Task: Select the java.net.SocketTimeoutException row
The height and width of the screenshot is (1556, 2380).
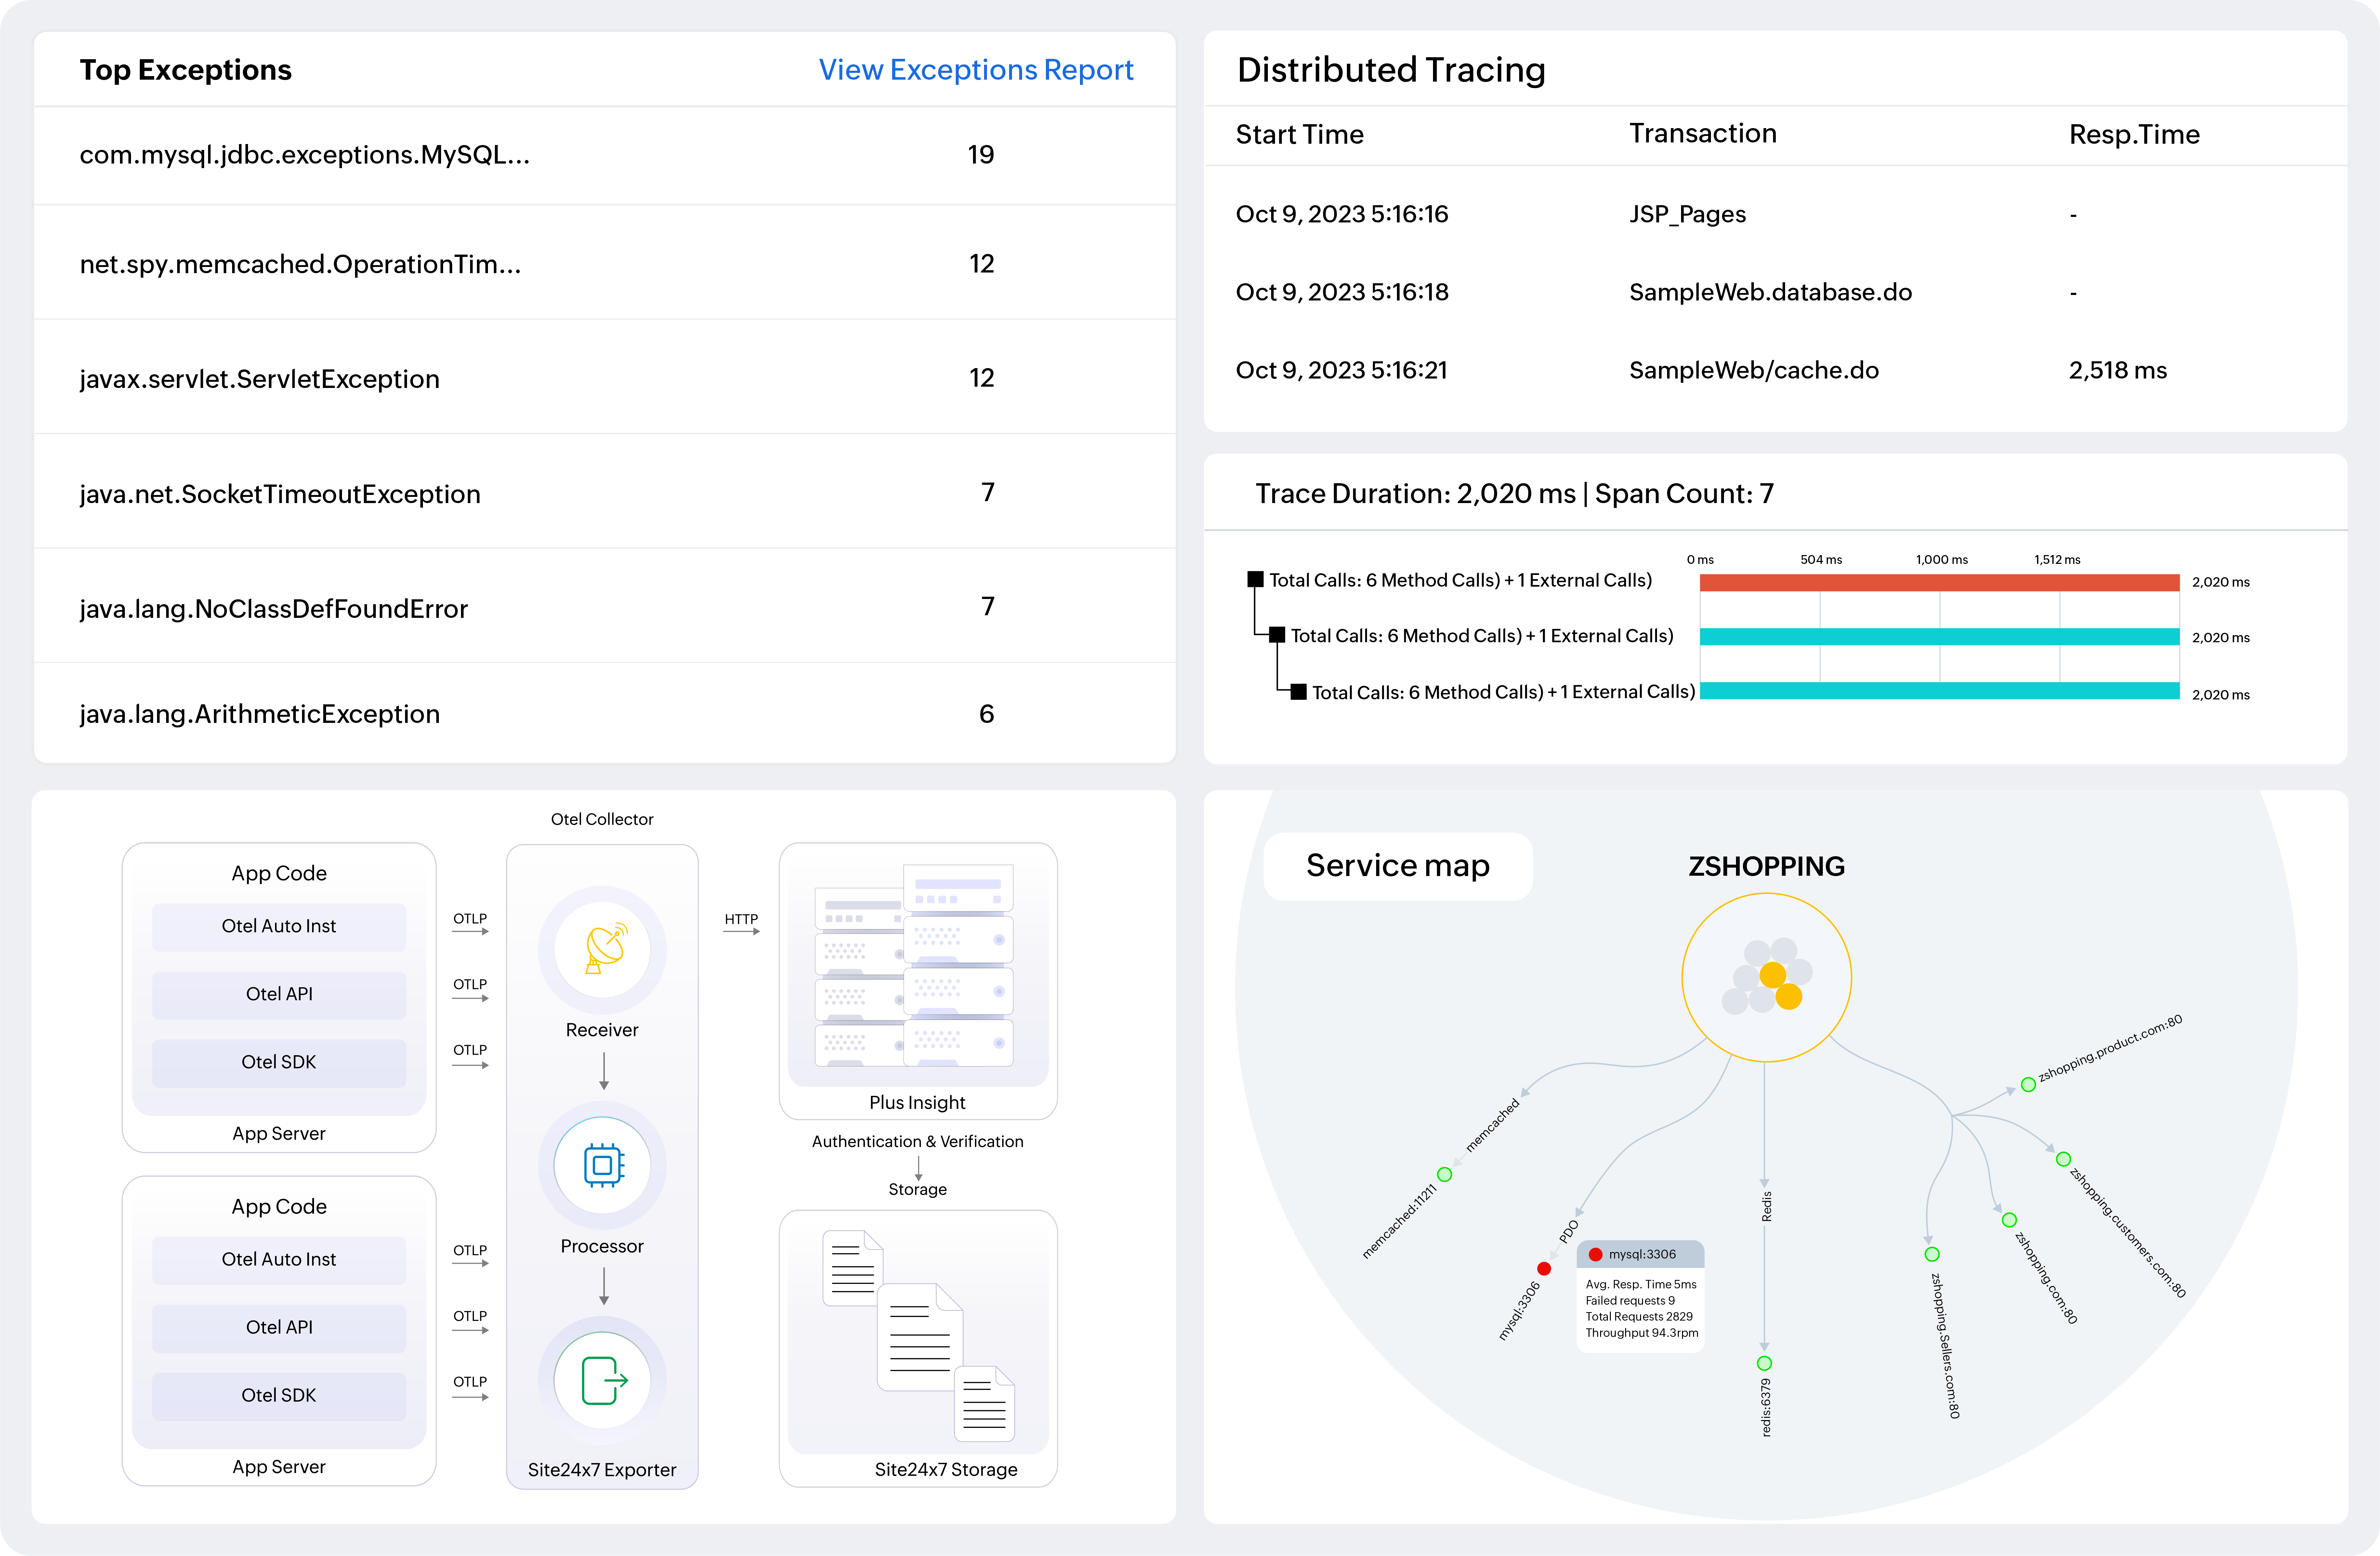Action: coord(280,494)
